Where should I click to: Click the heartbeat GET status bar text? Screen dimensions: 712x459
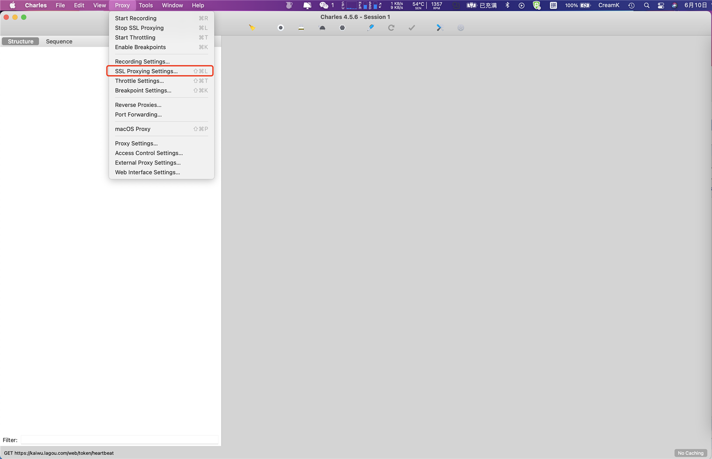(x=59, y=453)
